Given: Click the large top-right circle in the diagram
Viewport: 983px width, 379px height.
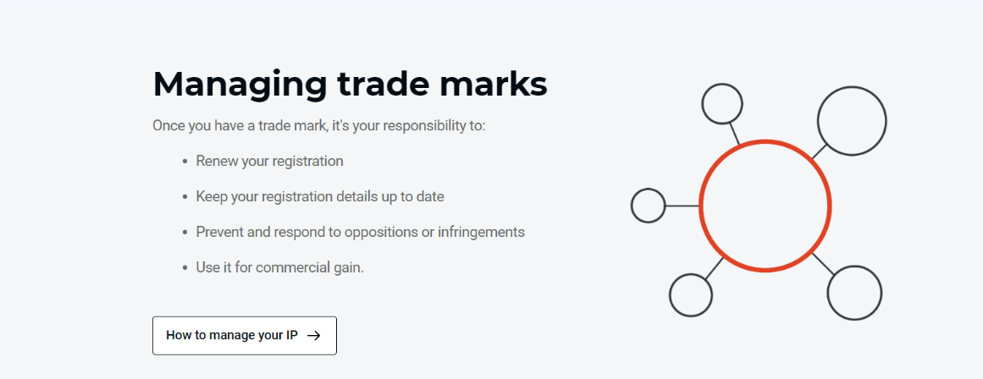Looking at the screenshot, I should tap(851, 120).
